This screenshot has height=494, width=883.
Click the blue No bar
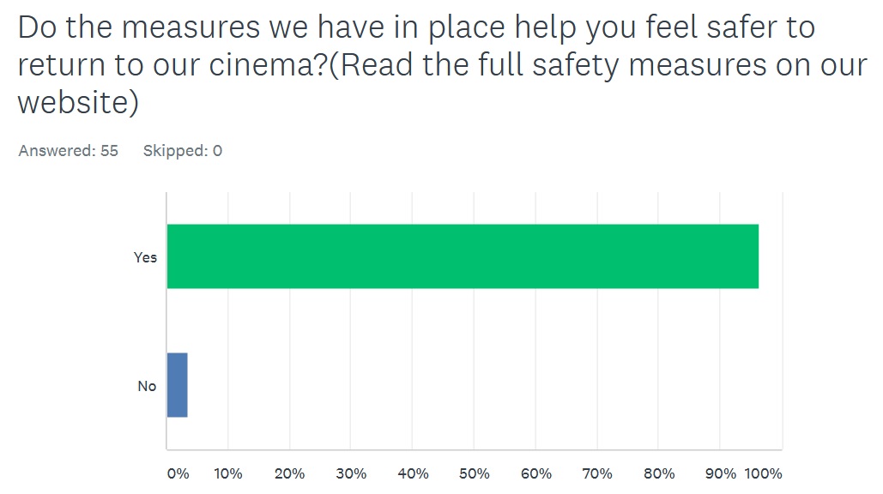coord(178,385)
